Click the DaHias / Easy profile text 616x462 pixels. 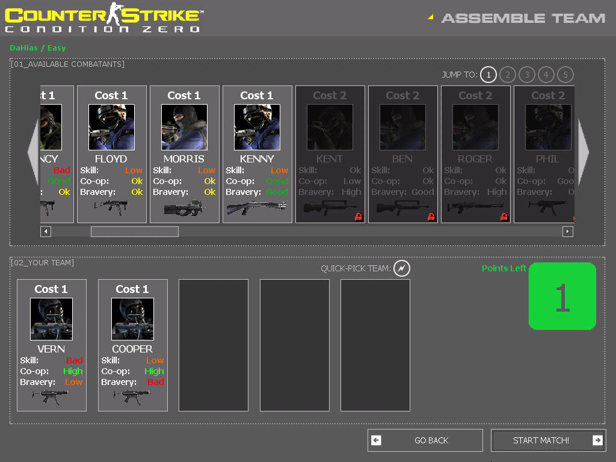38,48
